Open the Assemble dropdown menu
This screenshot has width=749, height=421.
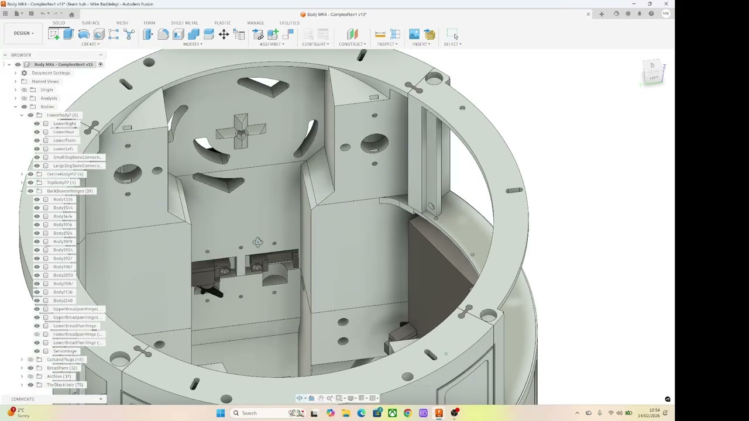[272, 44]
